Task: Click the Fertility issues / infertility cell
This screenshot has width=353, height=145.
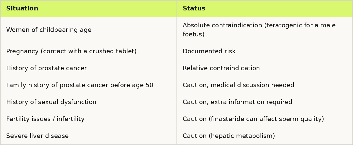Action: (89, 119)
